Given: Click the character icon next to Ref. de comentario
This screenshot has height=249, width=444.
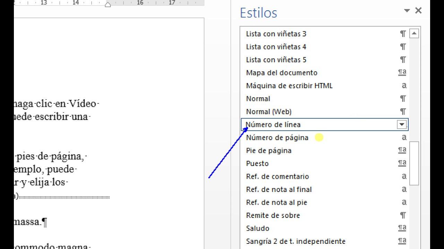Looking at the screenshot, I should tap(404, 176).
